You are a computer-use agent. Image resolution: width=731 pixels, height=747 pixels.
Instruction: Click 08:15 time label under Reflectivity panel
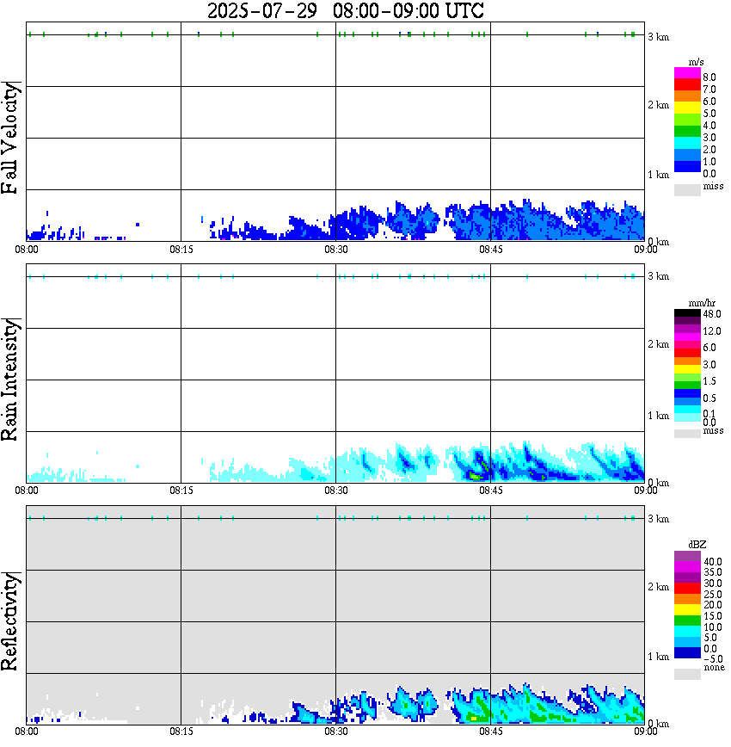[x=181, y=732]
